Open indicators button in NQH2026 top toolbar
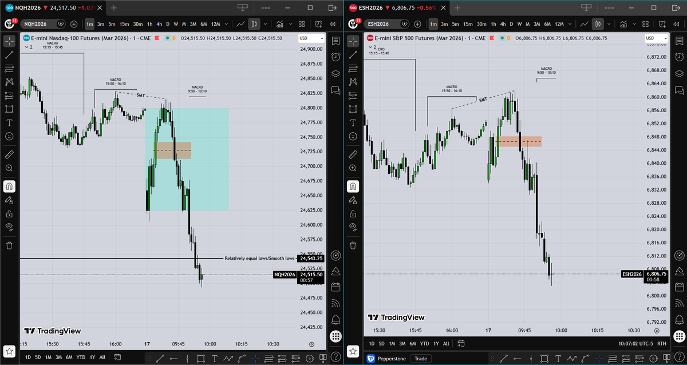The image size is (687, 365). pos(279,24)
